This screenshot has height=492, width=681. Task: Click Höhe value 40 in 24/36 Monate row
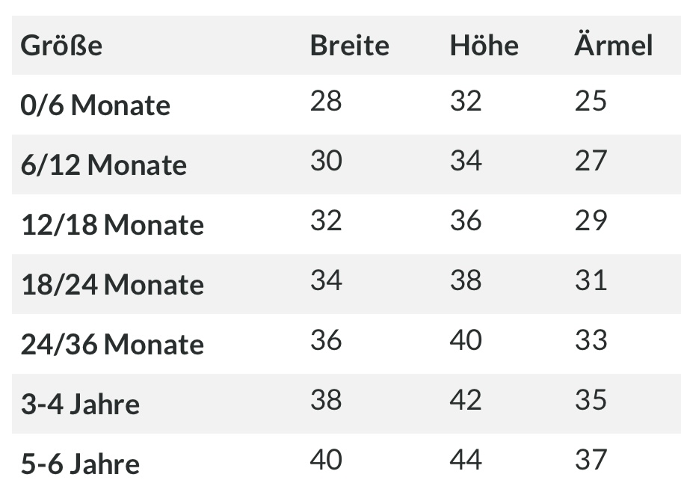[x=466, y=340]
